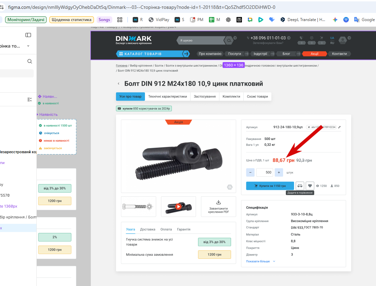Screen dimensions: 376x286
Task: Toggle Figma sidebar panel icon
Action: pyautogui.click(x=28, y=35)
